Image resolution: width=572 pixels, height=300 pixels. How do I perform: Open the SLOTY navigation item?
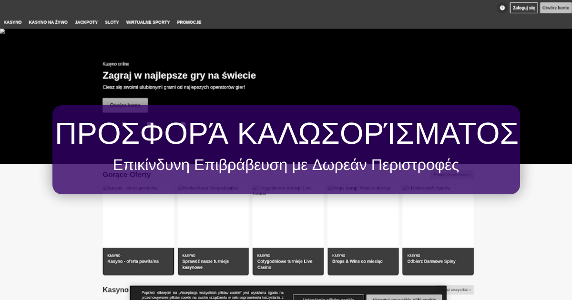(112, 22)
